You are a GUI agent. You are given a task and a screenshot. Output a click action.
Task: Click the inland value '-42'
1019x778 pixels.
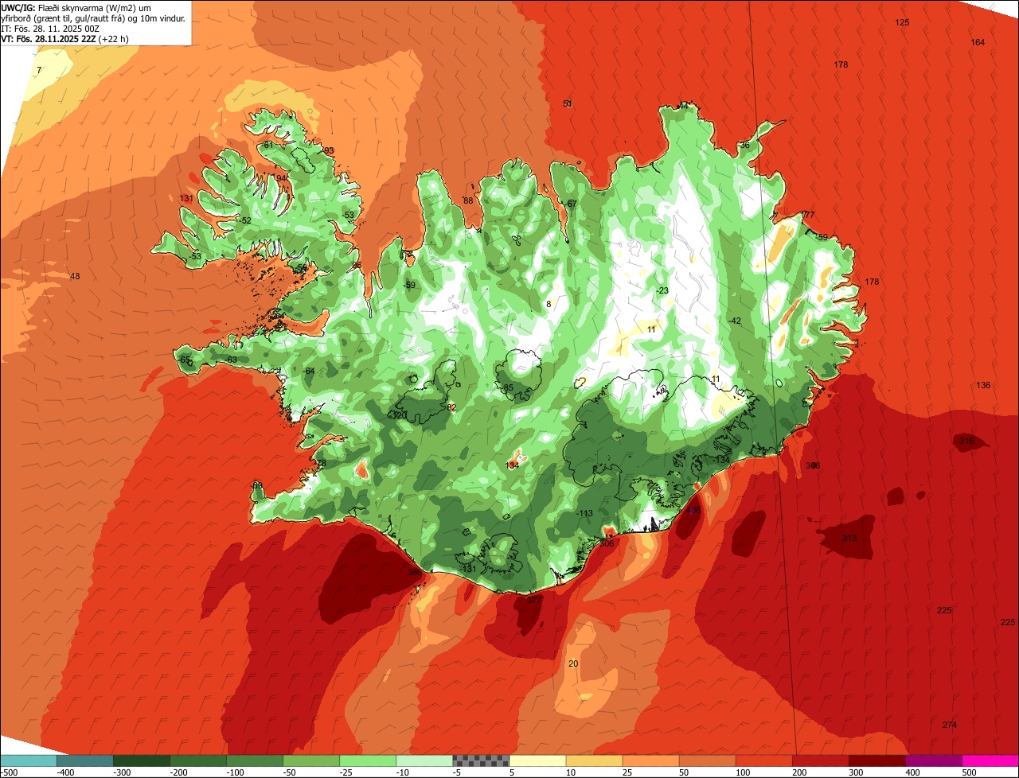click(x=735, y=320)
